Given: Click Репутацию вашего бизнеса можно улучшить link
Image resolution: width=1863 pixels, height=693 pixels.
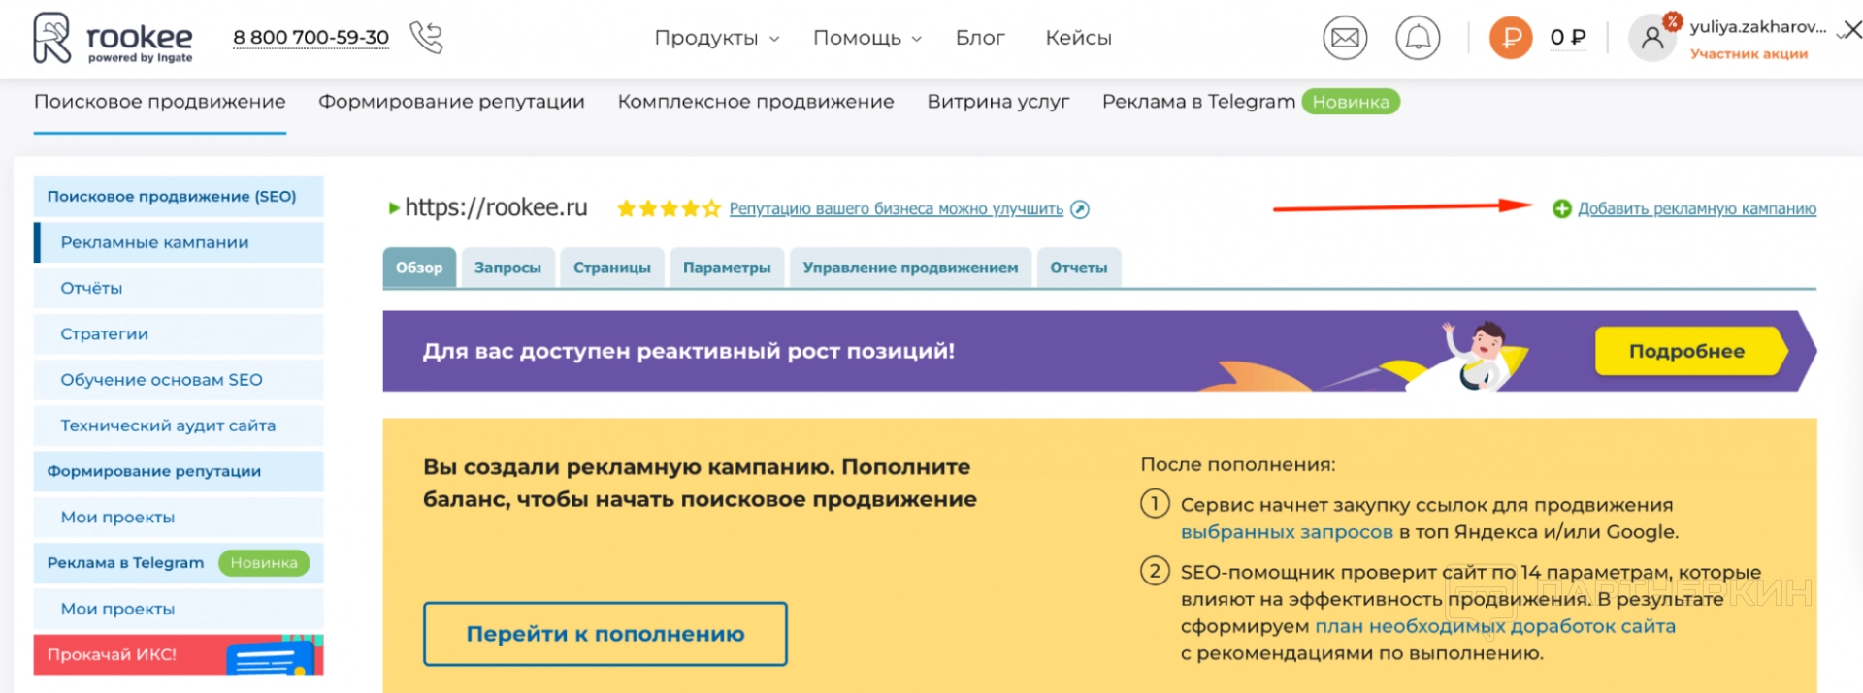Looking at the screenshot, I should [x=896, y=208].
